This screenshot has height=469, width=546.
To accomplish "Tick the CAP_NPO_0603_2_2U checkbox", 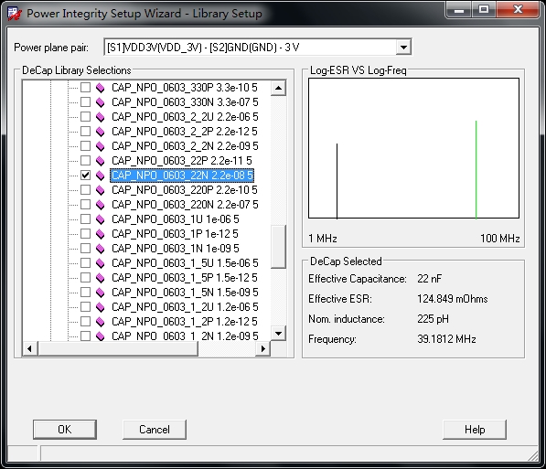I will (85, 117).
